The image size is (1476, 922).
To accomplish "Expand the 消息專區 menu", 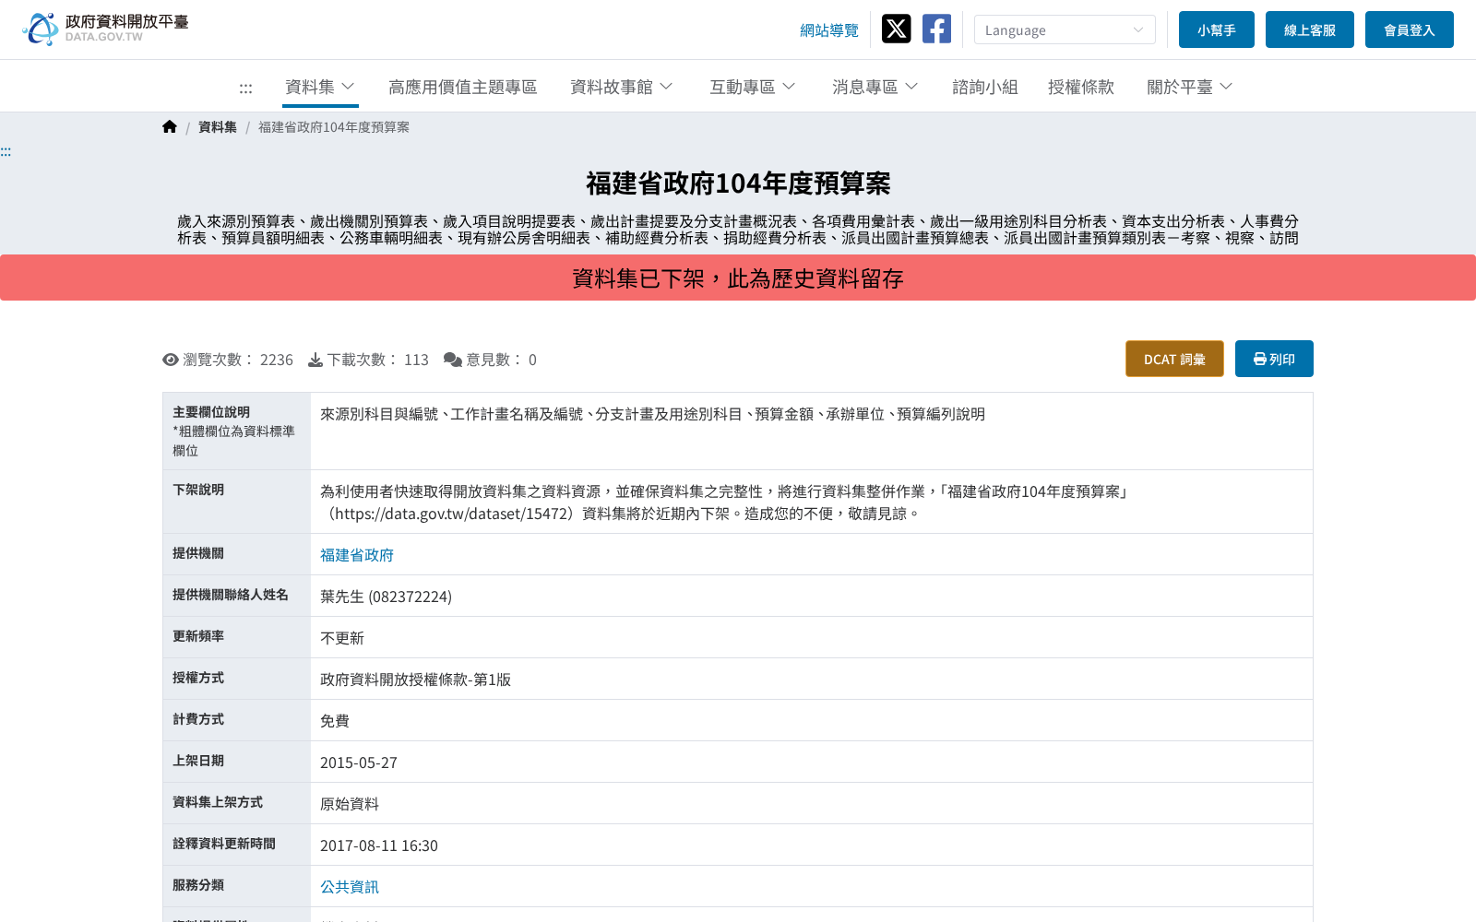I will pyautogui.click(x=875, y=87).
